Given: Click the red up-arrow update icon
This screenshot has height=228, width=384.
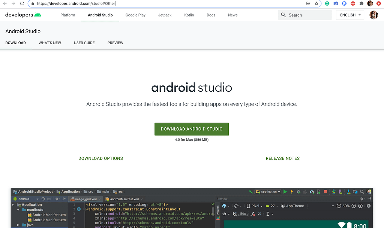Looking at the screenshot, I should [379, 3].
